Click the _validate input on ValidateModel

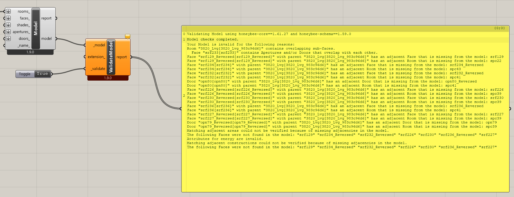click(x=98, y=69)
